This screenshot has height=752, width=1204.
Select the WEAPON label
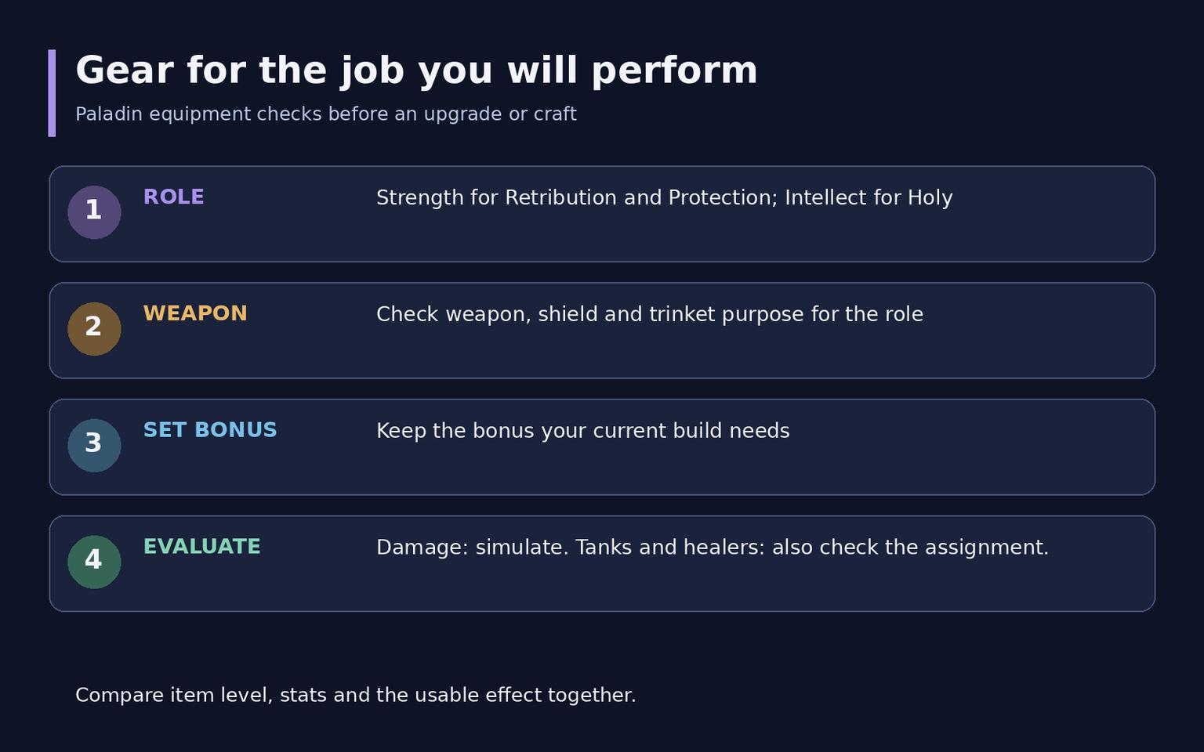point(195,313)
